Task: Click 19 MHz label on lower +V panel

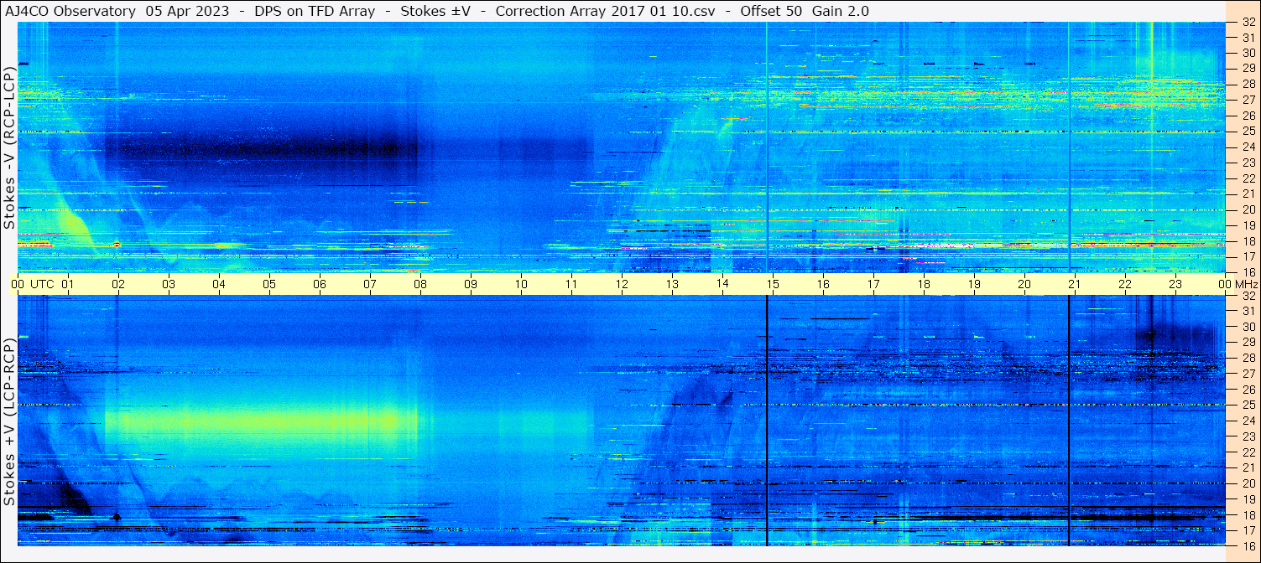Action: (1248, 499)
